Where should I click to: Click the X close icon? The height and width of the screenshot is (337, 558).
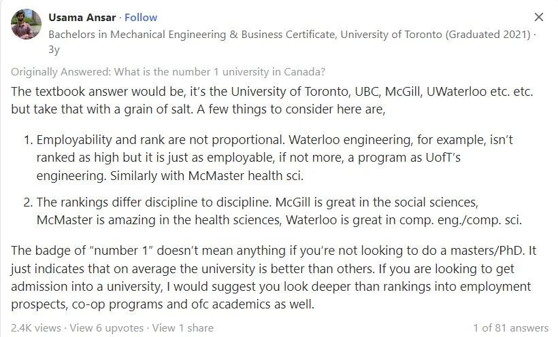(x=538, y=17)
